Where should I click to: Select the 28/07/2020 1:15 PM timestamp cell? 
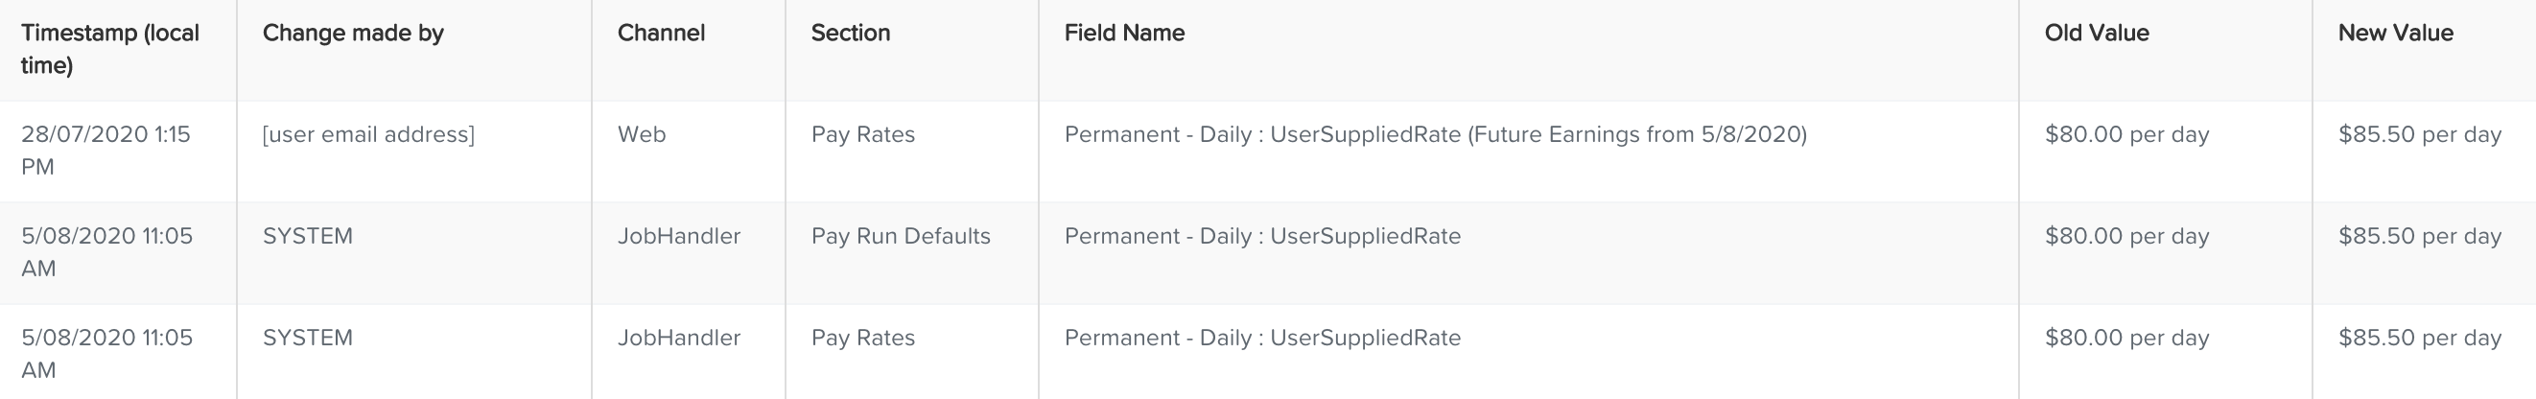click(x=106, y=151)
